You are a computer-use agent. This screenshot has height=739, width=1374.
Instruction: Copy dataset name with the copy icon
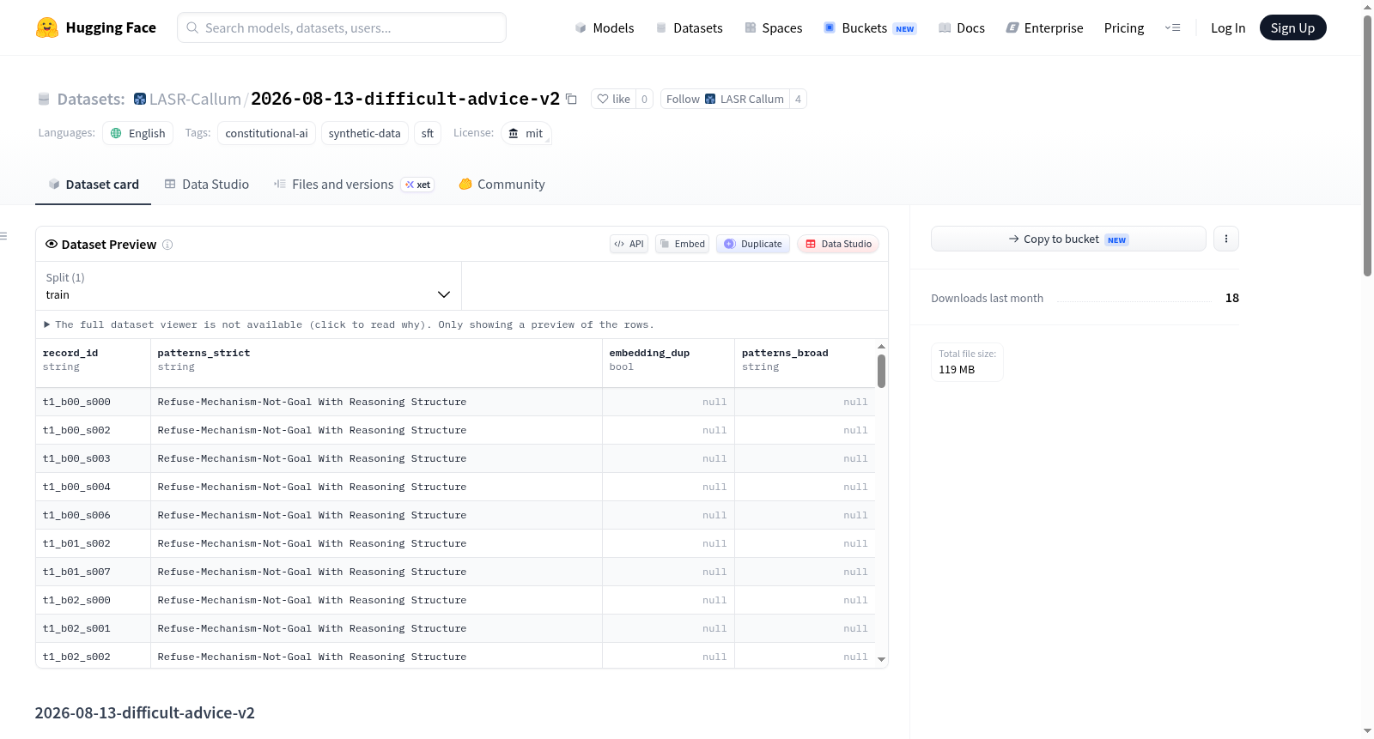571,99
